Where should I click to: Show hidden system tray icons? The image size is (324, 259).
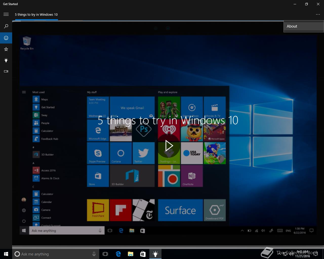(x=279, y=254)
